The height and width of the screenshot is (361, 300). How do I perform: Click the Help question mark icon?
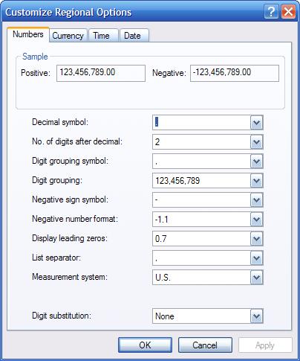(271, 12)
